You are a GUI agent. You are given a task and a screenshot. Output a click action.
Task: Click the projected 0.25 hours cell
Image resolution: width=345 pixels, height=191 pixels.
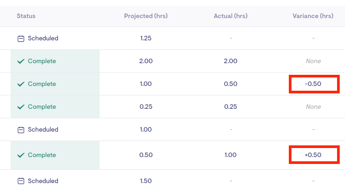[x=146, y=107]
